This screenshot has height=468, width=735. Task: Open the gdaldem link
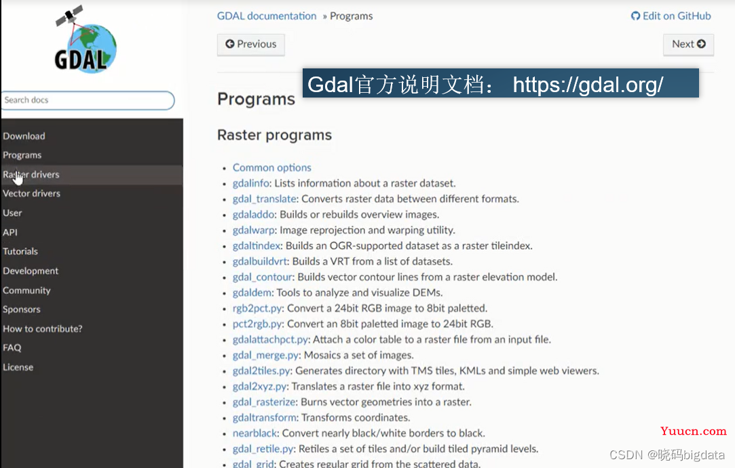click(252, 293)
